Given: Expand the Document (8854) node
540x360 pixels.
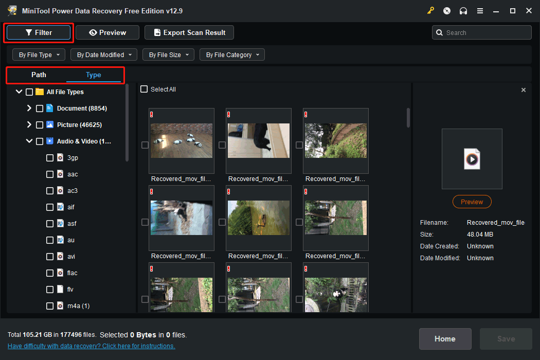Looking at the screenshot, I should 29,108.
